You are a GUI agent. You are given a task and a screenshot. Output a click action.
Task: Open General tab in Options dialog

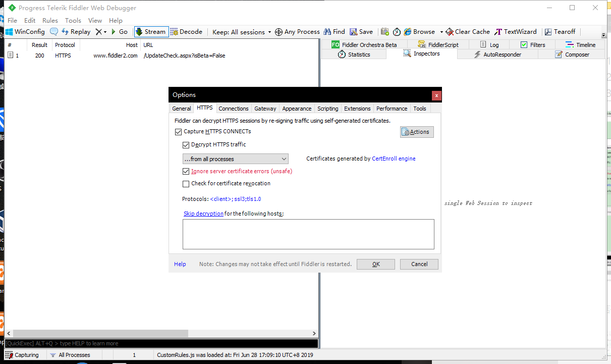(182, 109)
